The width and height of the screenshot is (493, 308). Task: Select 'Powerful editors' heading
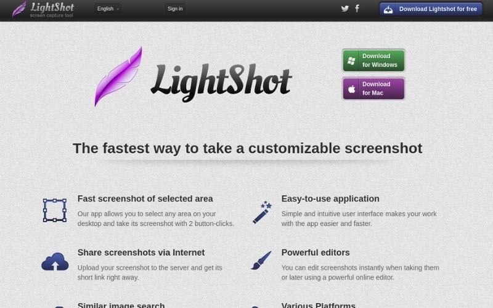316,253
